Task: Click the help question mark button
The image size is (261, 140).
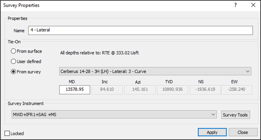Action: point(235,5)
